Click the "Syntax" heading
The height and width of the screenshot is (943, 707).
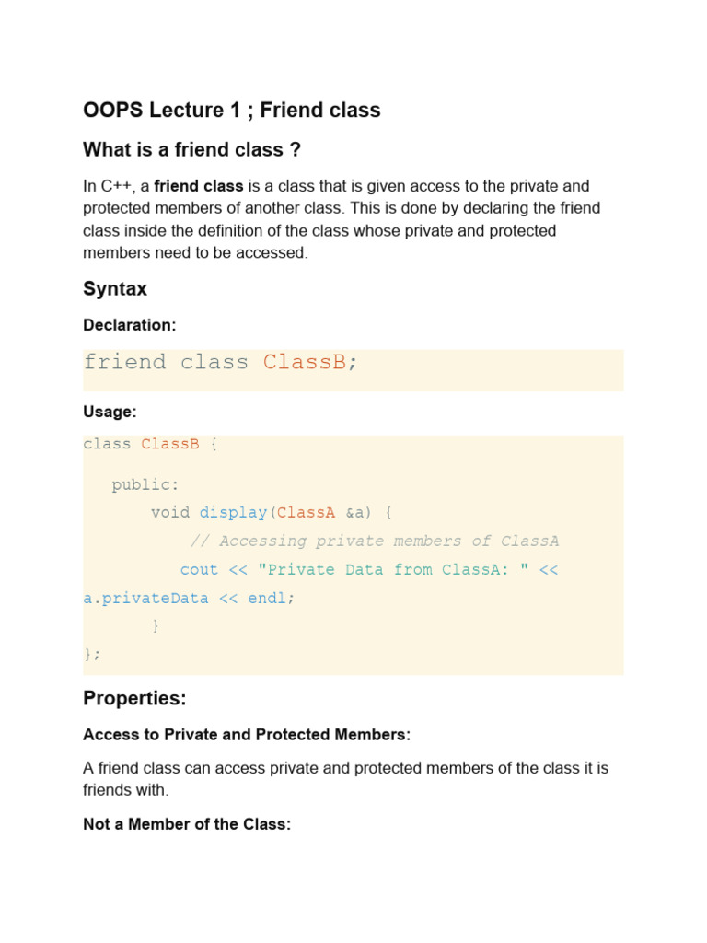click(x=115, y=289)
